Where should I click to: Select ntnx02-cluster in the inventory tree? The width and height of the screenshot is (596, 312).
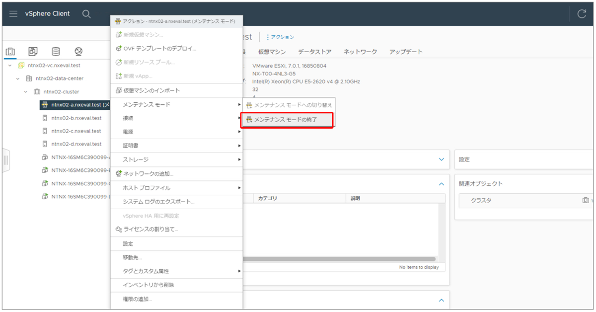tap(61, 92)
